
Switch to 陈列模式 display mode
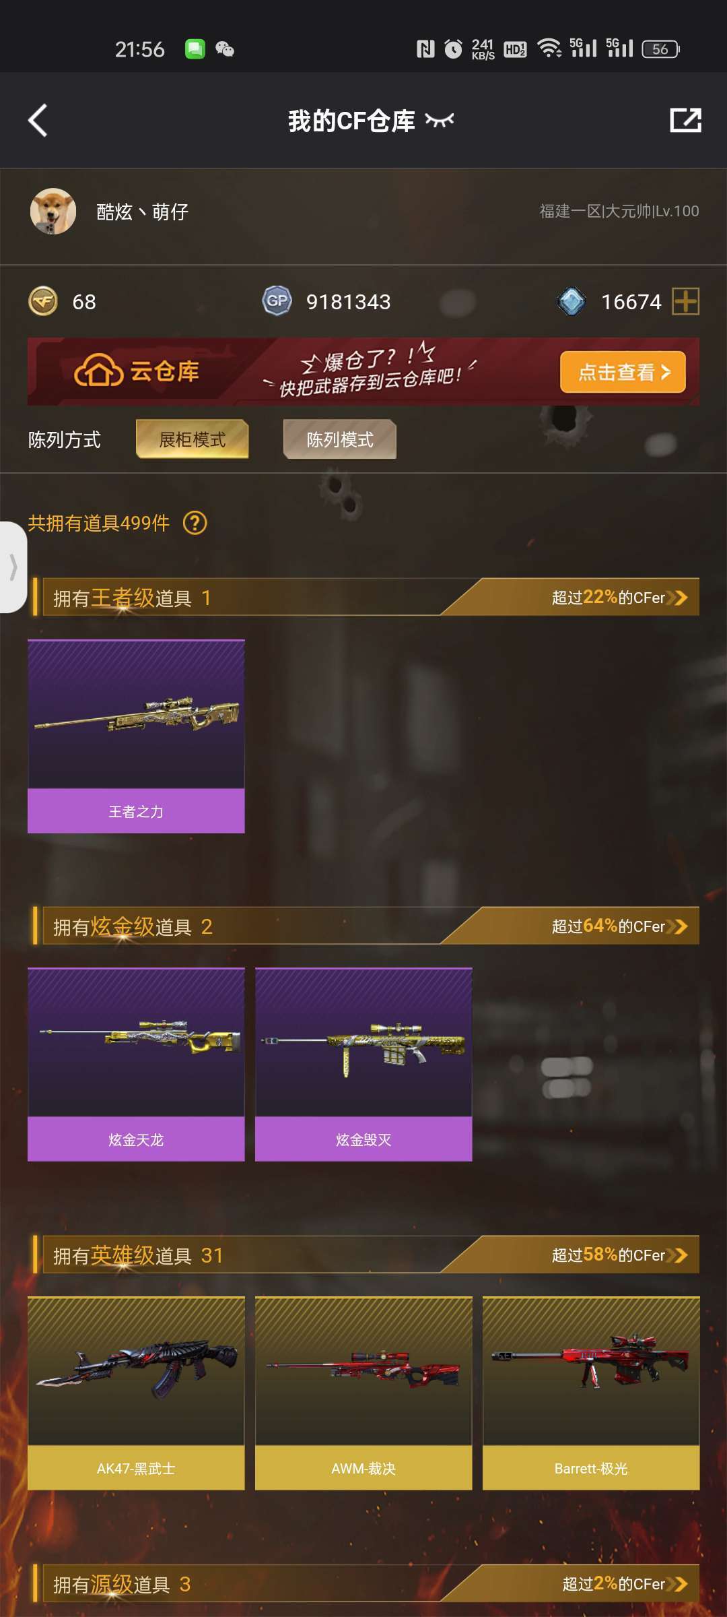click(340, 439)
